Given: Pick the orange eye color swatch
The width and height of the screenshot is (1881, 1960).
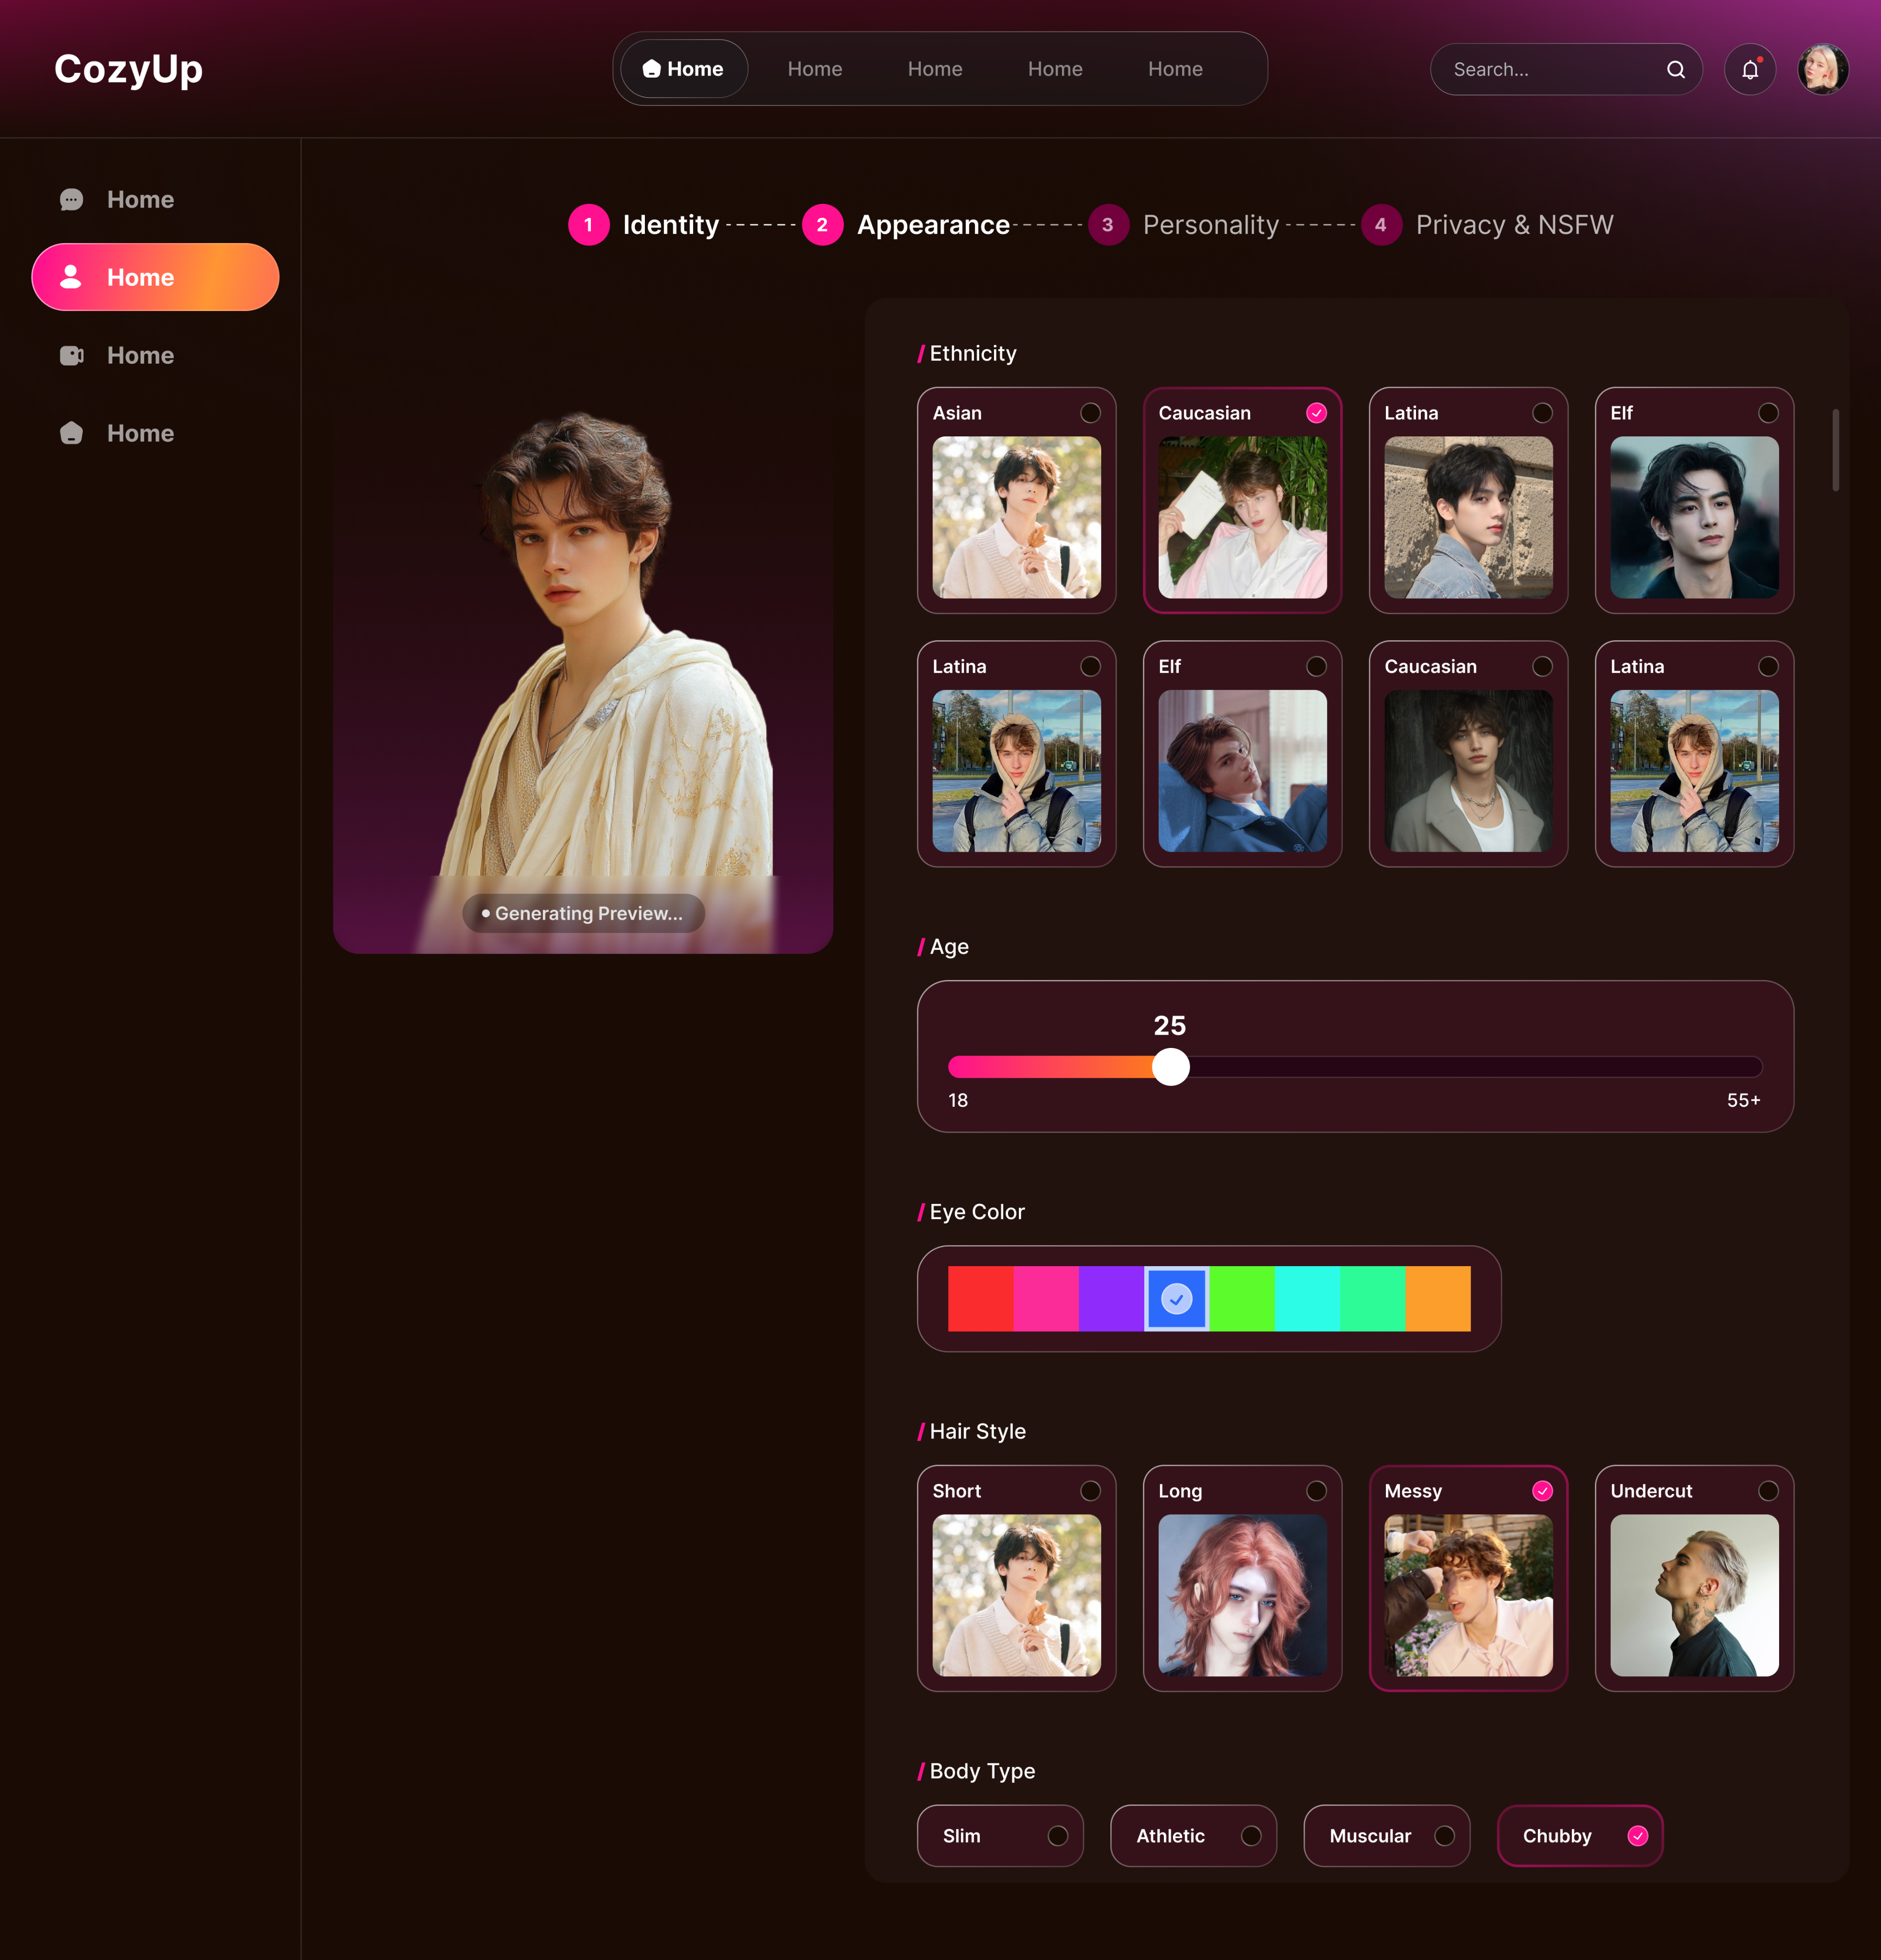Looking at the screenshot, I should pyautogui.click(x=1437, y=1299).
